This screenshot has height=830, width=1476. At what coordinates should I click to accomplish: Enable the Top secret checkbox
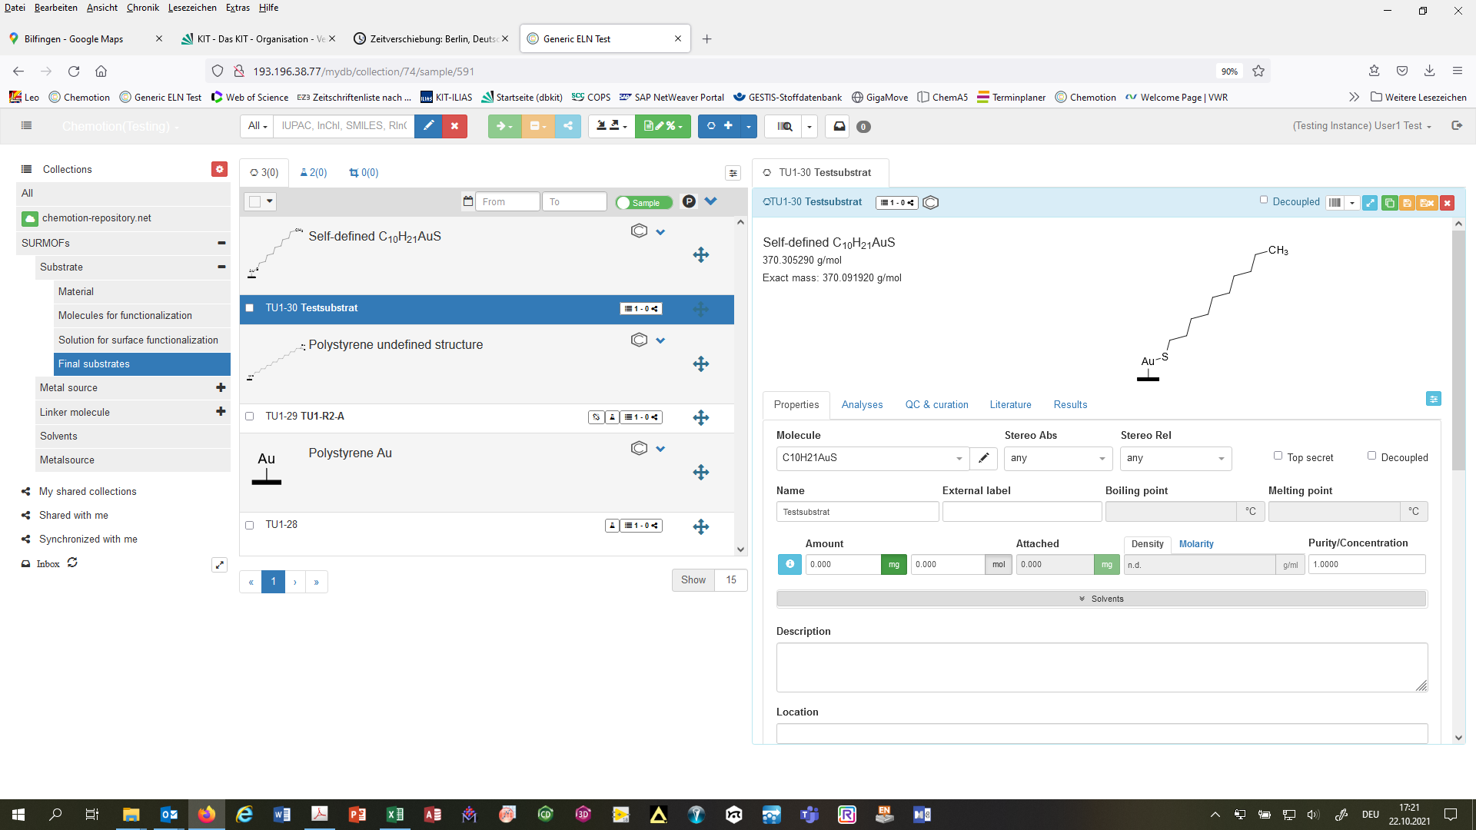coord(1278,456)
